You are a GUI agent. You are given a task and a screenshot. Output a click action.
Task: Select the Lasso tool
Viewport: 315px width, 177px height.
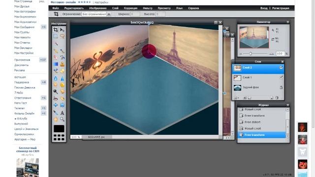[63, 36]
